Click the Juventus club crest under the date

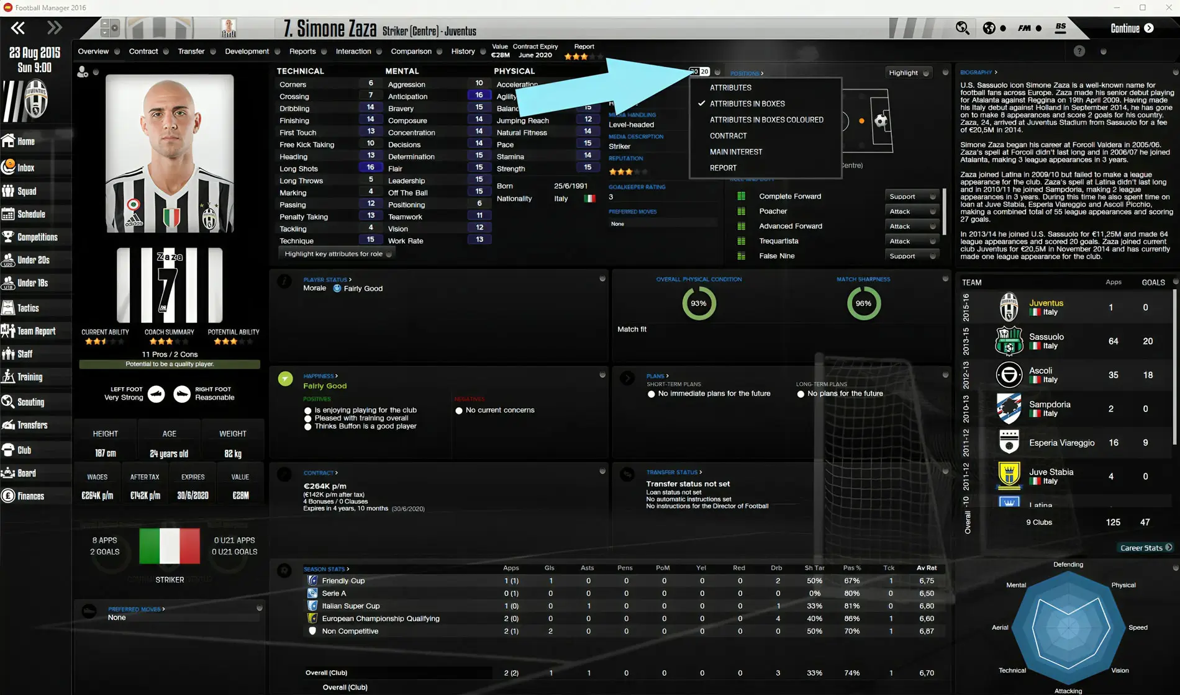pyautogui.click(x=36, y=99)
